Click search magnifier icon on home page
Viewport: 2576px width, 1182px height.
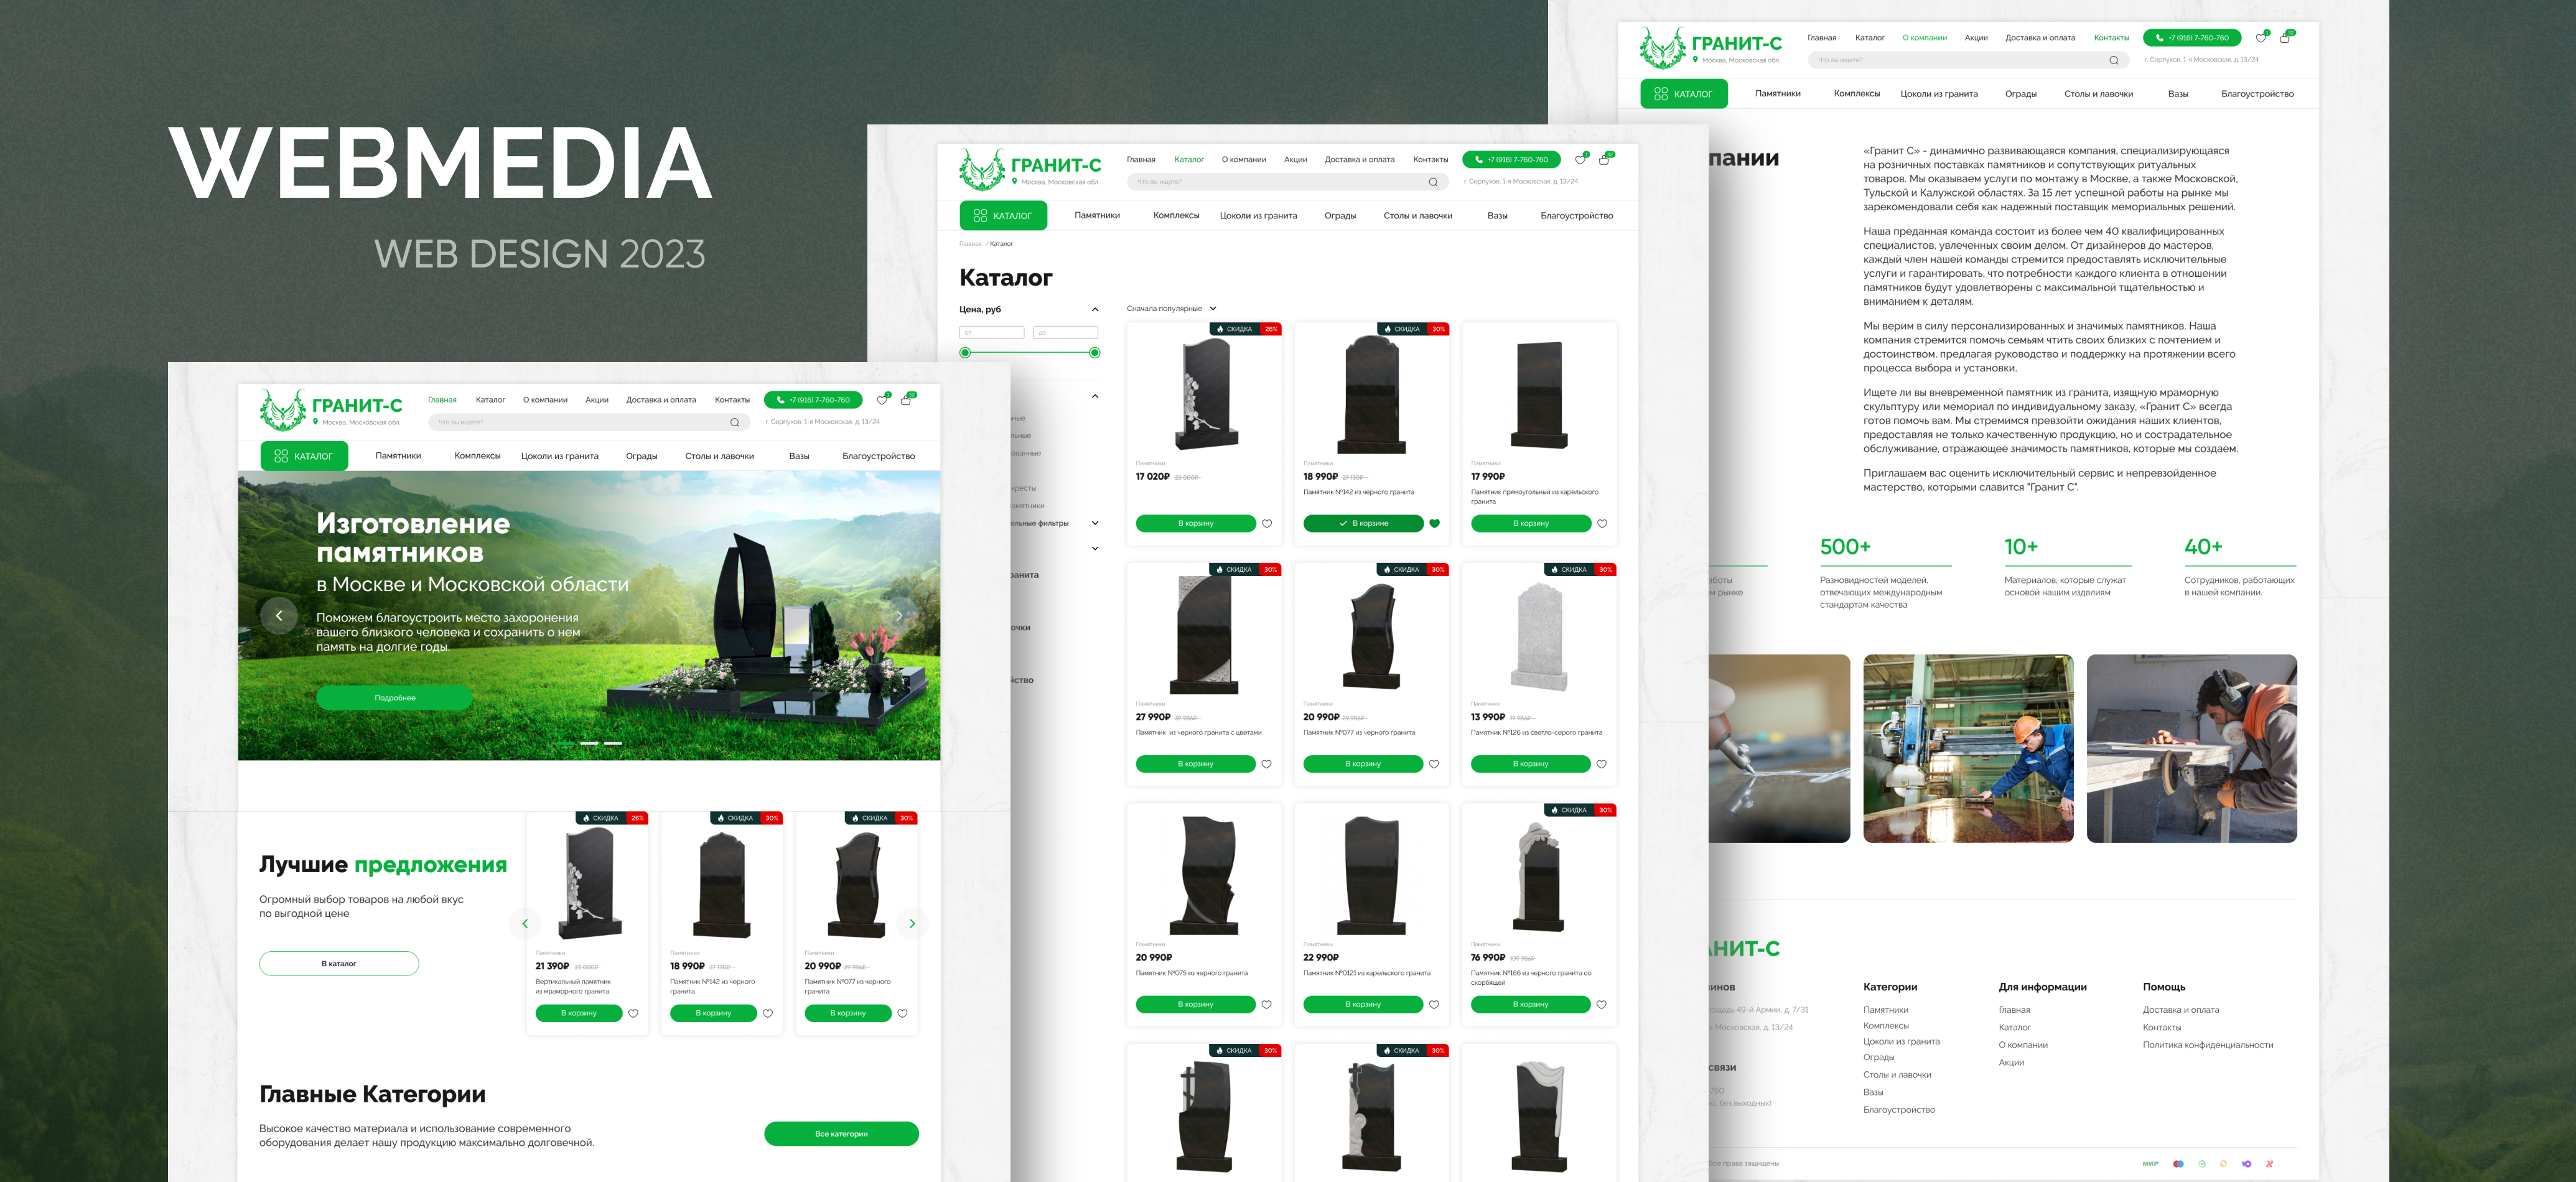[735, 422]
